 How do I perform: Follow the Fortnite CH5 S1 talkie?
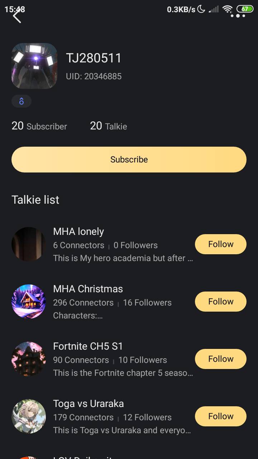(x=221, y=359)
